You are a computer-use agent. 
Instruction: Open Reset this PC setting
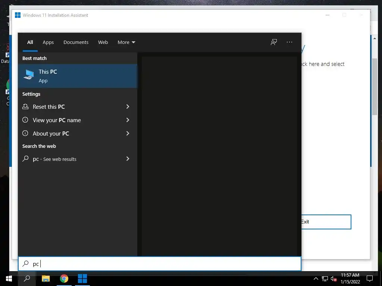coord(78,107)
